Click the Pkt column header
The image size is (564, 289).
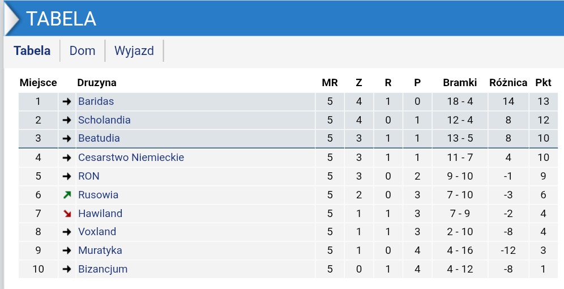pyautogui.click(x=543, y=83)
